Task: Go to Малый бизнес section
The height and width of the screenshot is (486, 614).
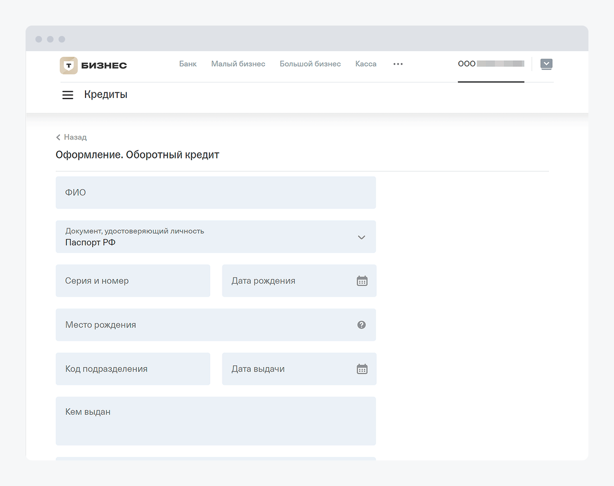Action: [238, 64]
